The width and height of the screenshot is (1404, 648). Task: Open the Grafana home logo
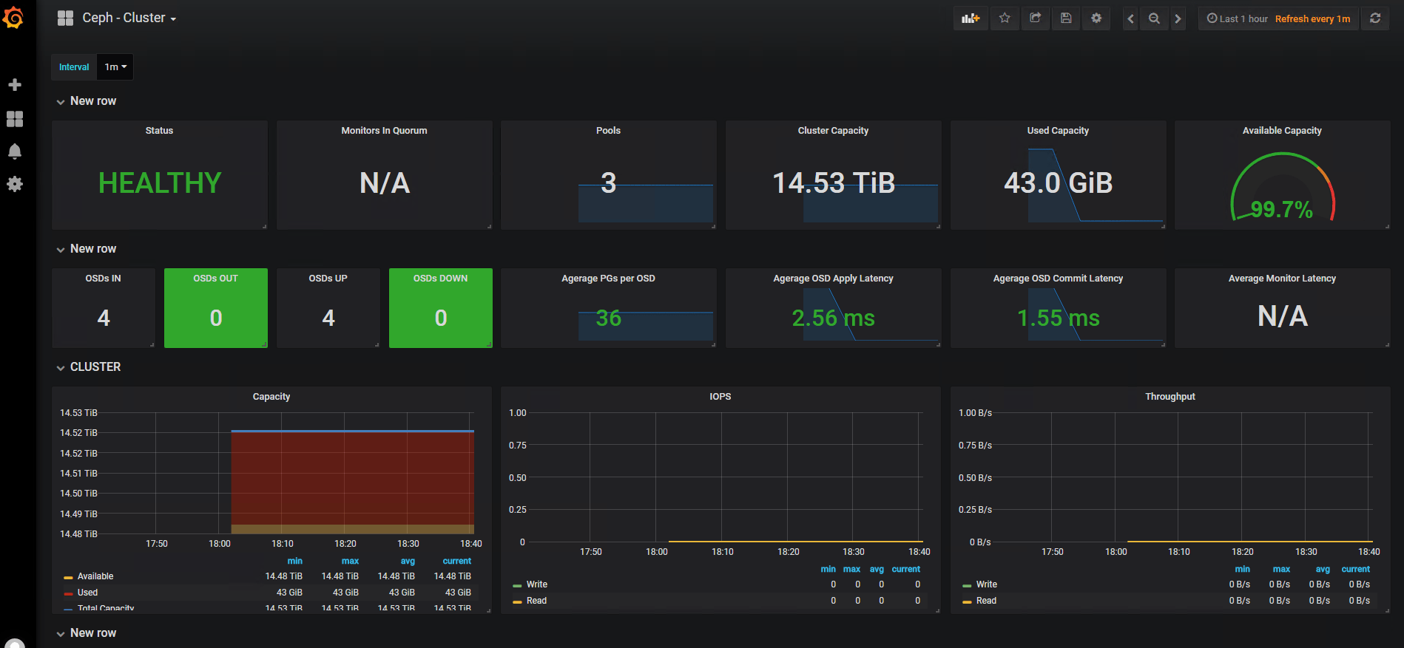13,18
